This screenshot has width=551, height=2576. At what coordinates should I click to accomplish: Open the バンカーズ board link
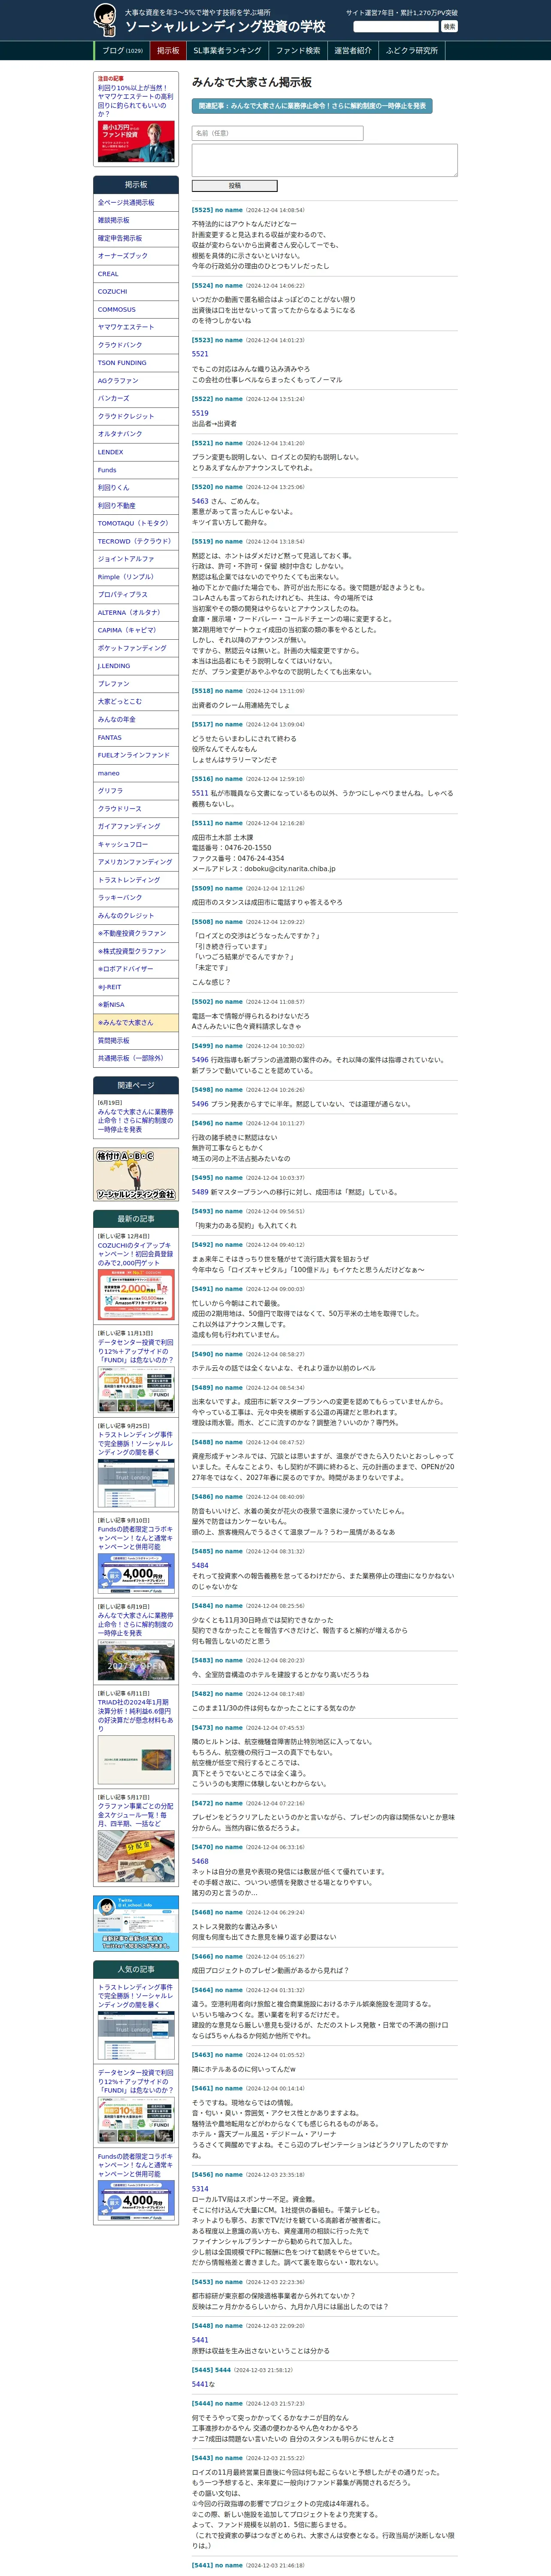point(136,398)
